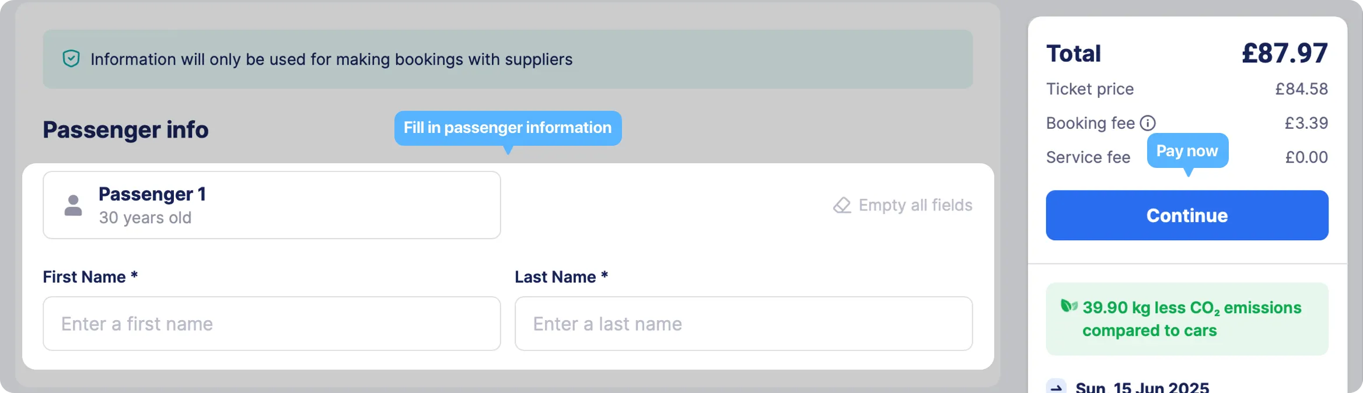Click the Total price £87.97
The image size is (1363, 393).
coord(1284,53)
